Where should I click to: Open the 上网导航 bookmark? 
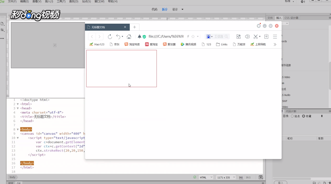pyautogui.click(x=258, y=44)
